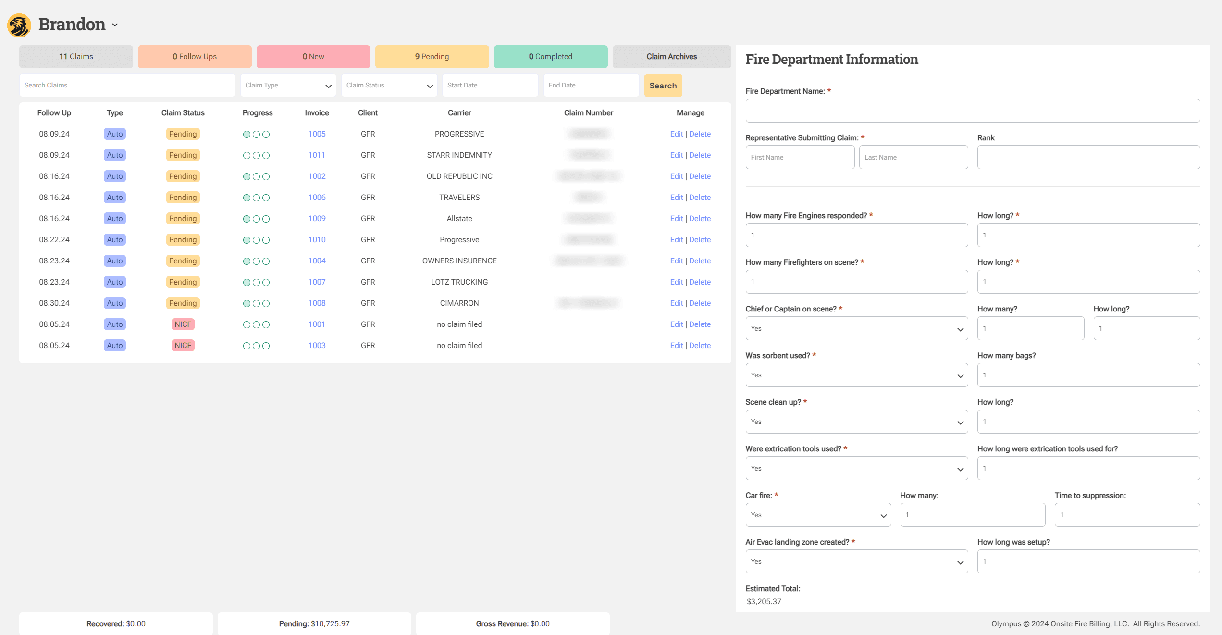Click the Fire Department Name field
Viewport: 1222px width, 635px height.
click(x=973, y=111)
